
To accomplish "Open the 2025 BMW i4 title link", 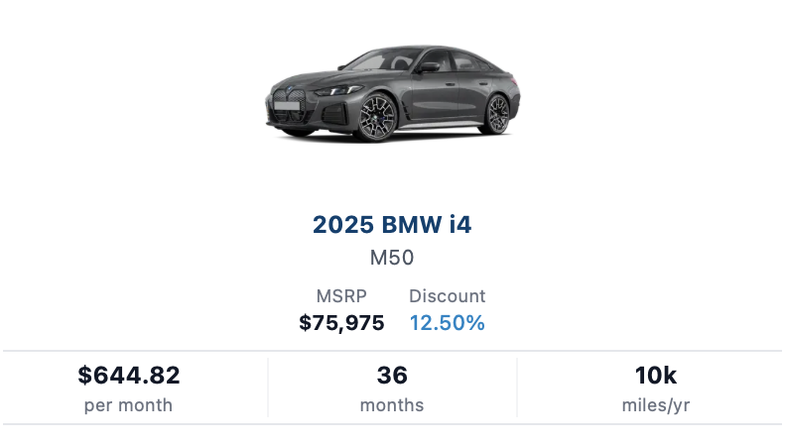I will (392, 224).
